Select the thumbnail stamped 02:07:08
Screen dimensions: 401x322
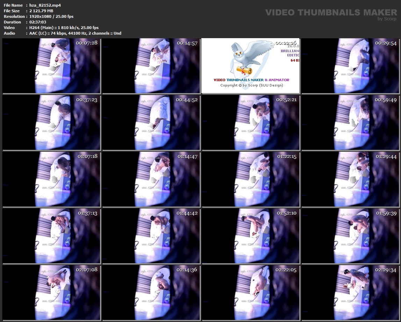[51, 293]
